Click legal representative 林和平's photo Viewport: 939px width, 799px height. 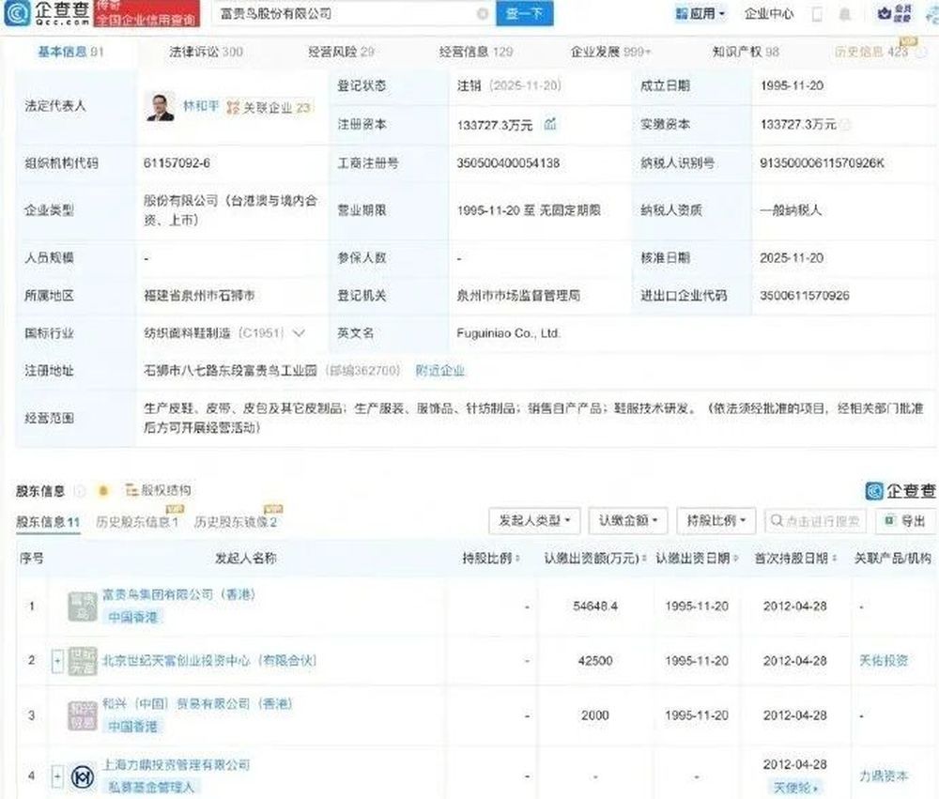pos(160,106)
